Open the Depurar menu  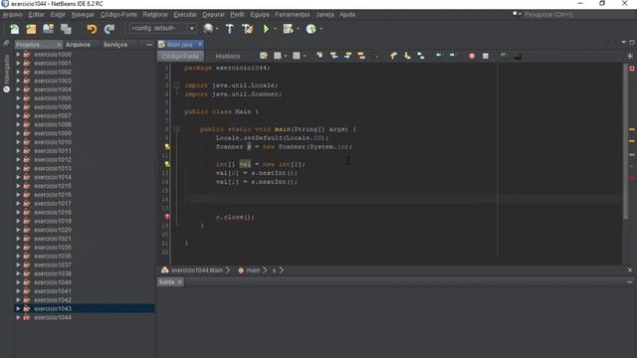[x=213, y=15]
